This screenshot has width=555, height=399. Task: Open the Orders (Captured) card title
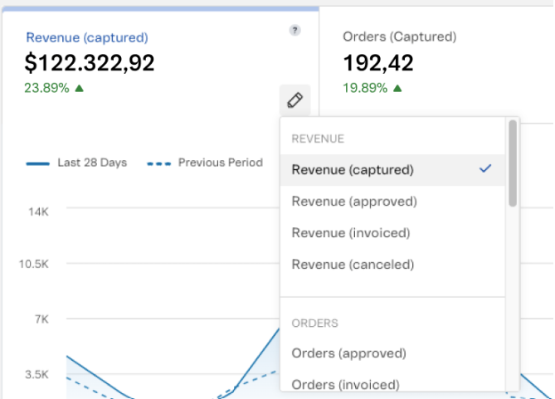399,37
